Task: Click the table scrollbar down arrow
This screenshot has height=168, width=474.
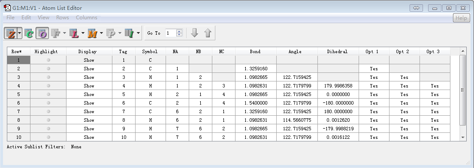Action: click(463, 137)
